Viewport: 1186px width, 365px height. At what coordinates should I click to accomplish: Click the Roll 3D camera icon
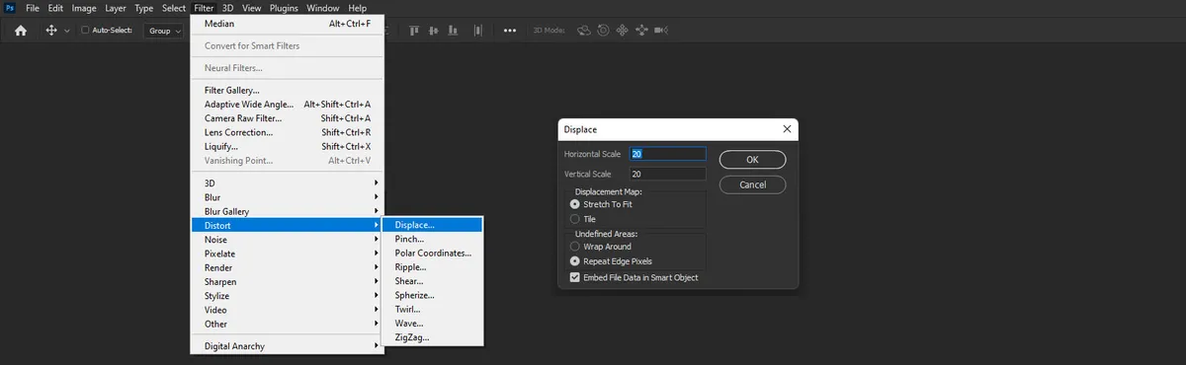coord(603,31)
